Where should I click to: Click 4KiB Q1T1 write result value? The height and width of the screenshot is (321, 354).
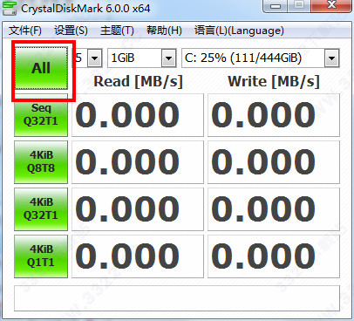point(274,256)
